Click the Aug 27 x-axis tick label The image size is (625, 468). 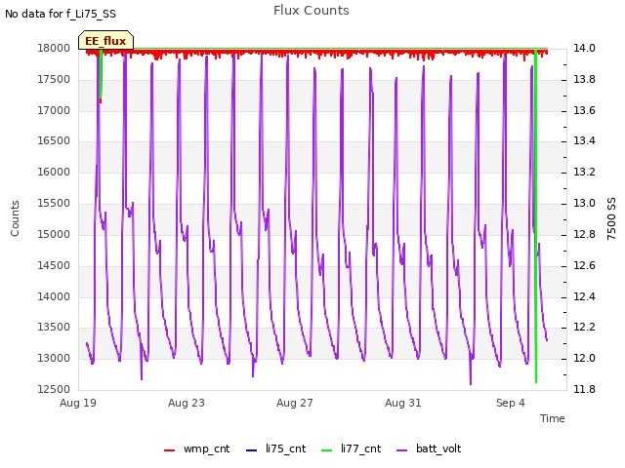click(295, 403)
